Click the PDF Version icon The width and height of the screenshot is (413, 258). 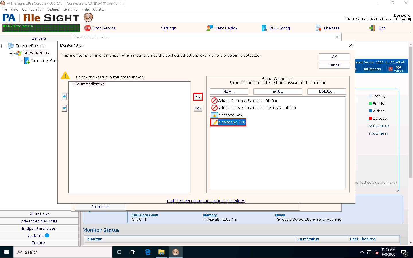[390, 69]
